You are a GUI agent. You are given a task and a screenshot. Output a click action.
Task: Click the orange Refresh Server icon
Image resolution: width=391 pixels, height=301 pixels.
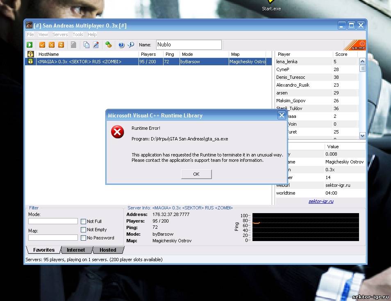61,45
